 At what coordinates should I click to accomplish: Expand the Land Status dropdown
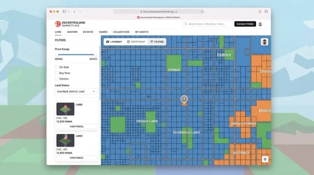point(76,91)
